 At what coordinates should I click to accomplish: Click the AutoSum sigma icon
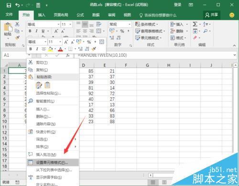(195, 24)
